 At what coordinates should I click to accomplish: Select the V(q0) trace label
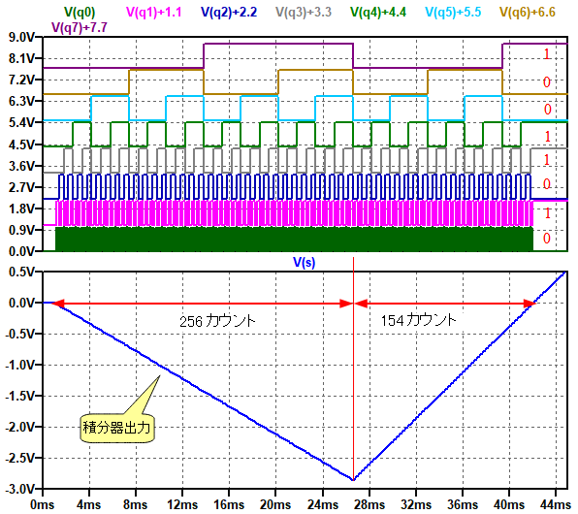click(80, 13)
